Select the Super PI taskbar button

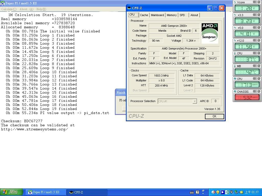click(x=46, y=192)
